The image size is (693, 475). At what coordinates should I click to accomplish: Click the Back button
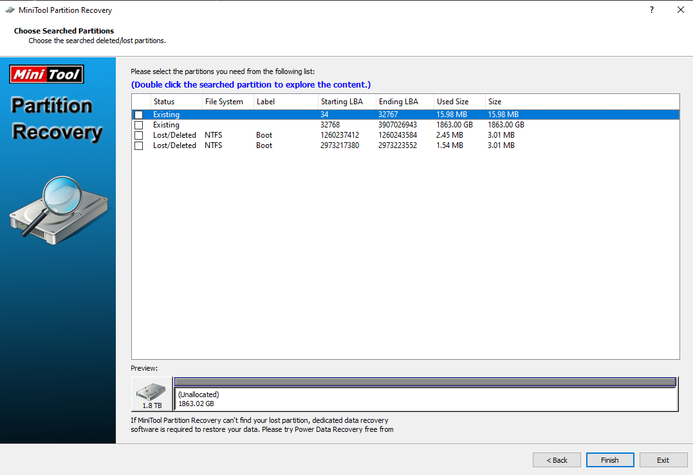pyautogui.click(x=557, y=460)
